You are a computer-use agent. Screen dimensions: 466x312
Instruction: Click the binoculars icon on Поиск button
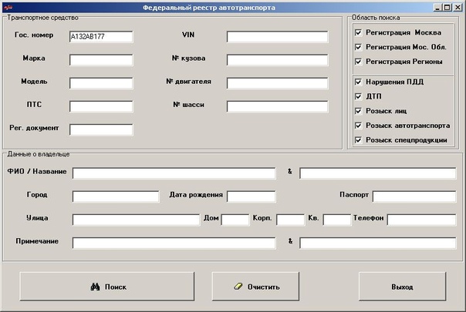click(96, 287)
